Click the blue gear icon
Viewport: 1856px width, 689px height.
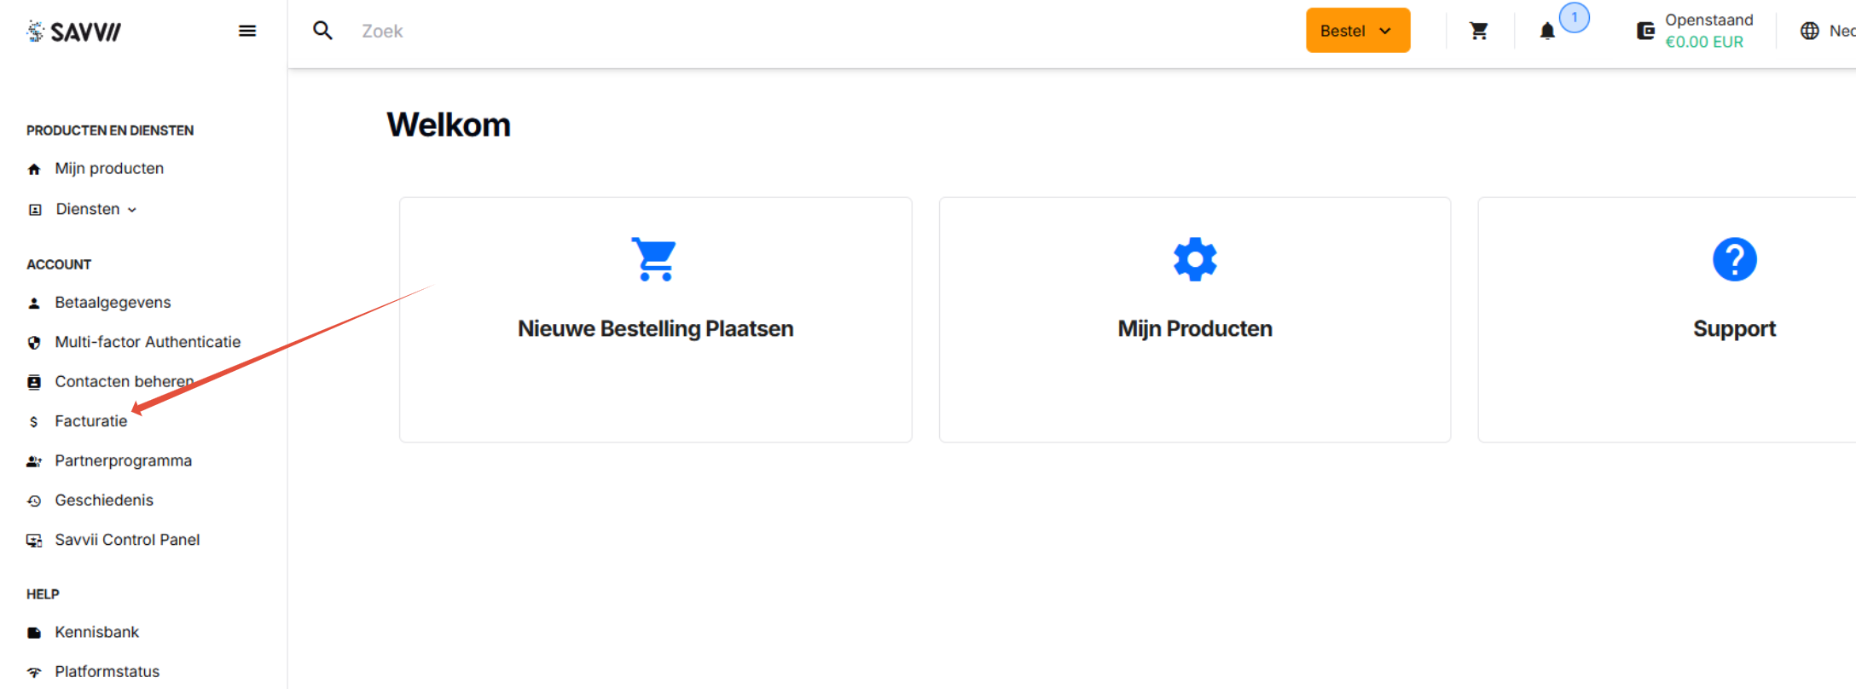pos(1194,259)
